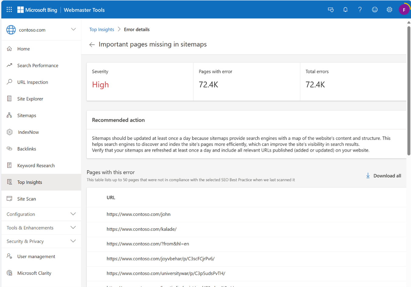Expand the contoso.com site selector dropdown
Image resolution: width=411 pixels, height=287 pixels.
tap(73, 30)
